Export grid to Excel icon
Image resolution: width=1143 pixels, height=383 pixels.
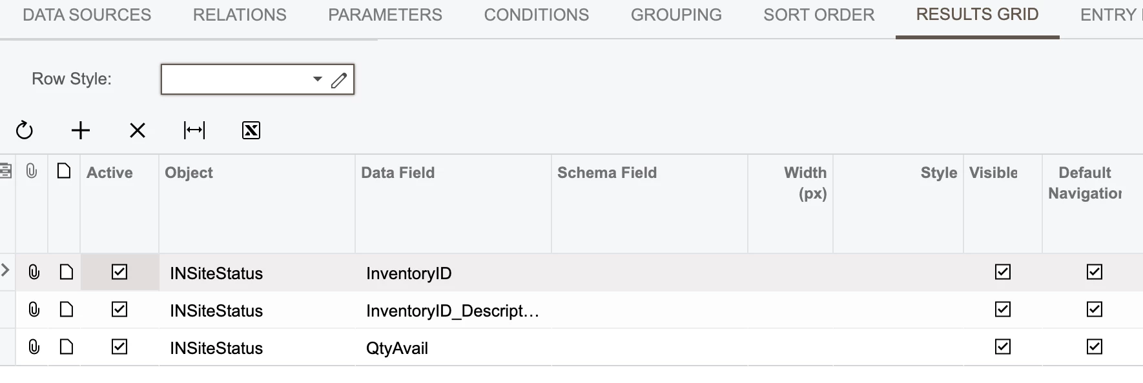click(x=251, y=130)
